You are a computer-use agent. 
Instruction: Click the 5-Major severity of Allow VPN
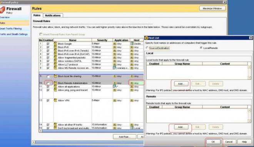[95, 100]
